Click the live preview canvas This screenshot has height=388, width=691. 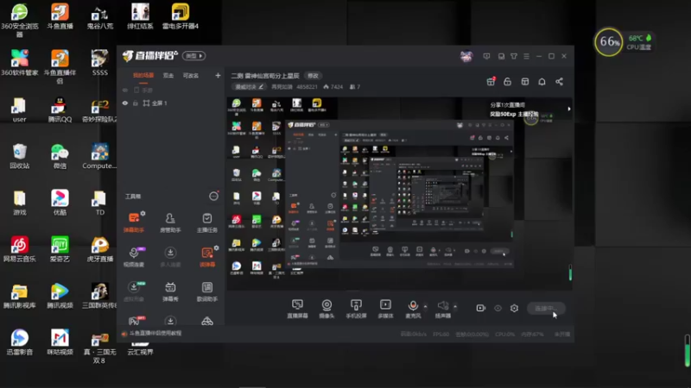click(x=400, y=193)
